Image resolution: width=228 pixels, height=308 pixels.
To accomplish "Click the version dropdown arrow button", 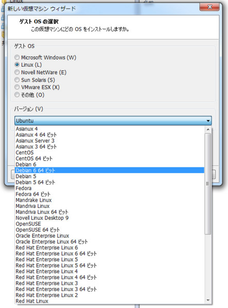I will coord(208,121).
